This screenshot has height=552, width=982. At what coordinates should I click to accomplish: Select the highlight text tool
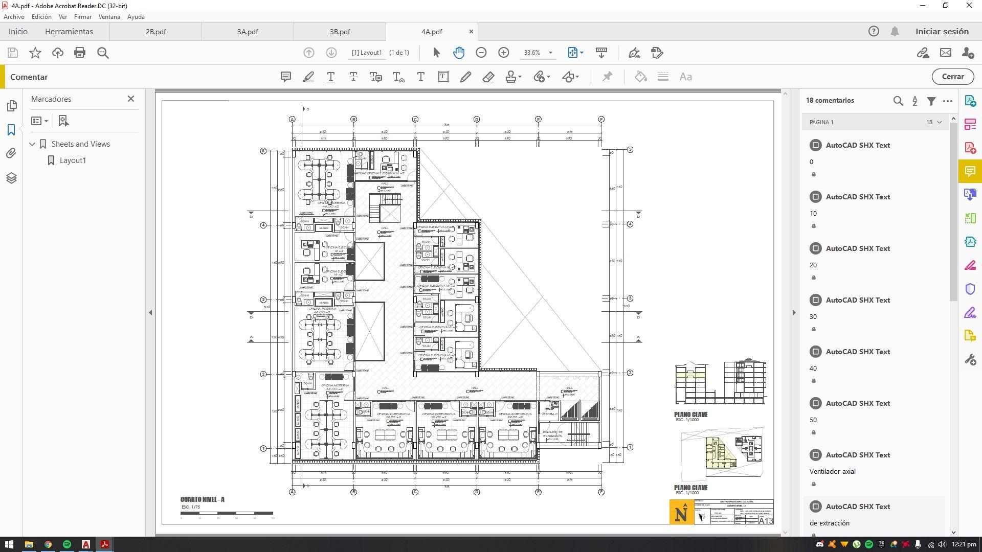(308, 77)
